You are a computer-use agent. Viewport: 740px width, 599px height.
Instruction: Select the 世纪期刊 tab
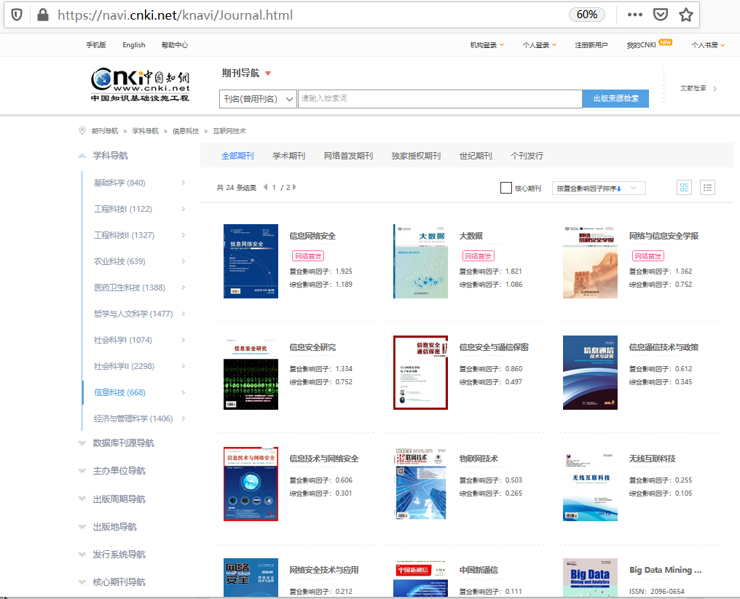476,156
